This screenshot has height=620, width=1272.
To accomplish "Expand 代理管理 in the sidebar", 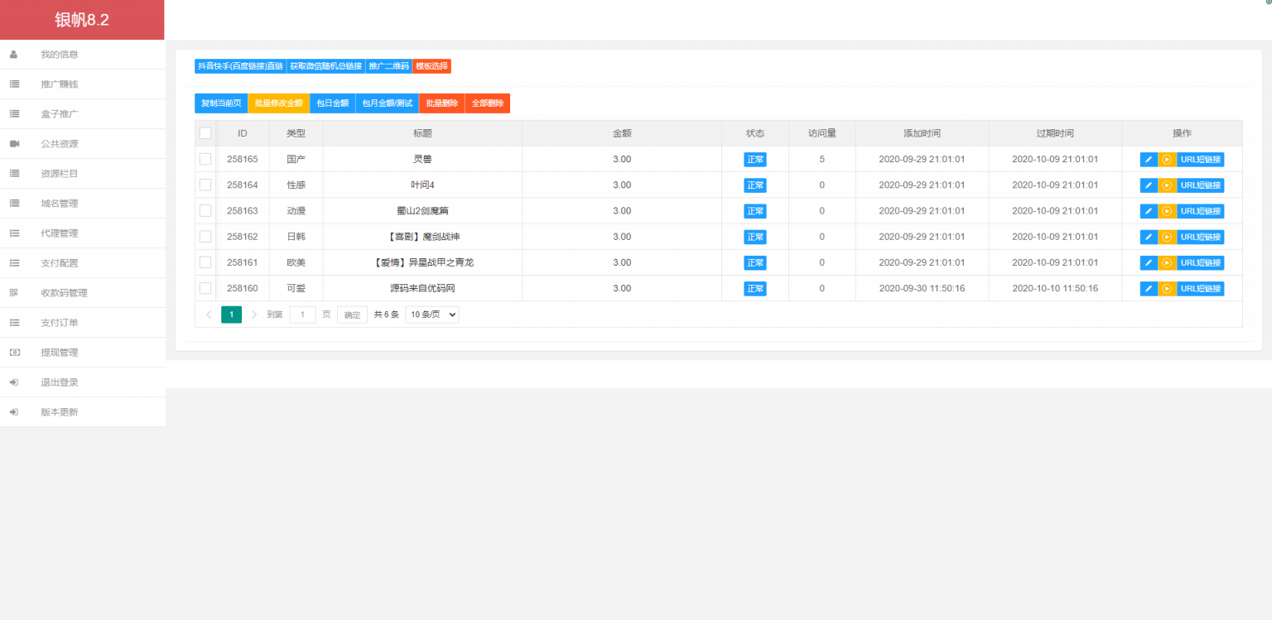I will pos(60,233).
